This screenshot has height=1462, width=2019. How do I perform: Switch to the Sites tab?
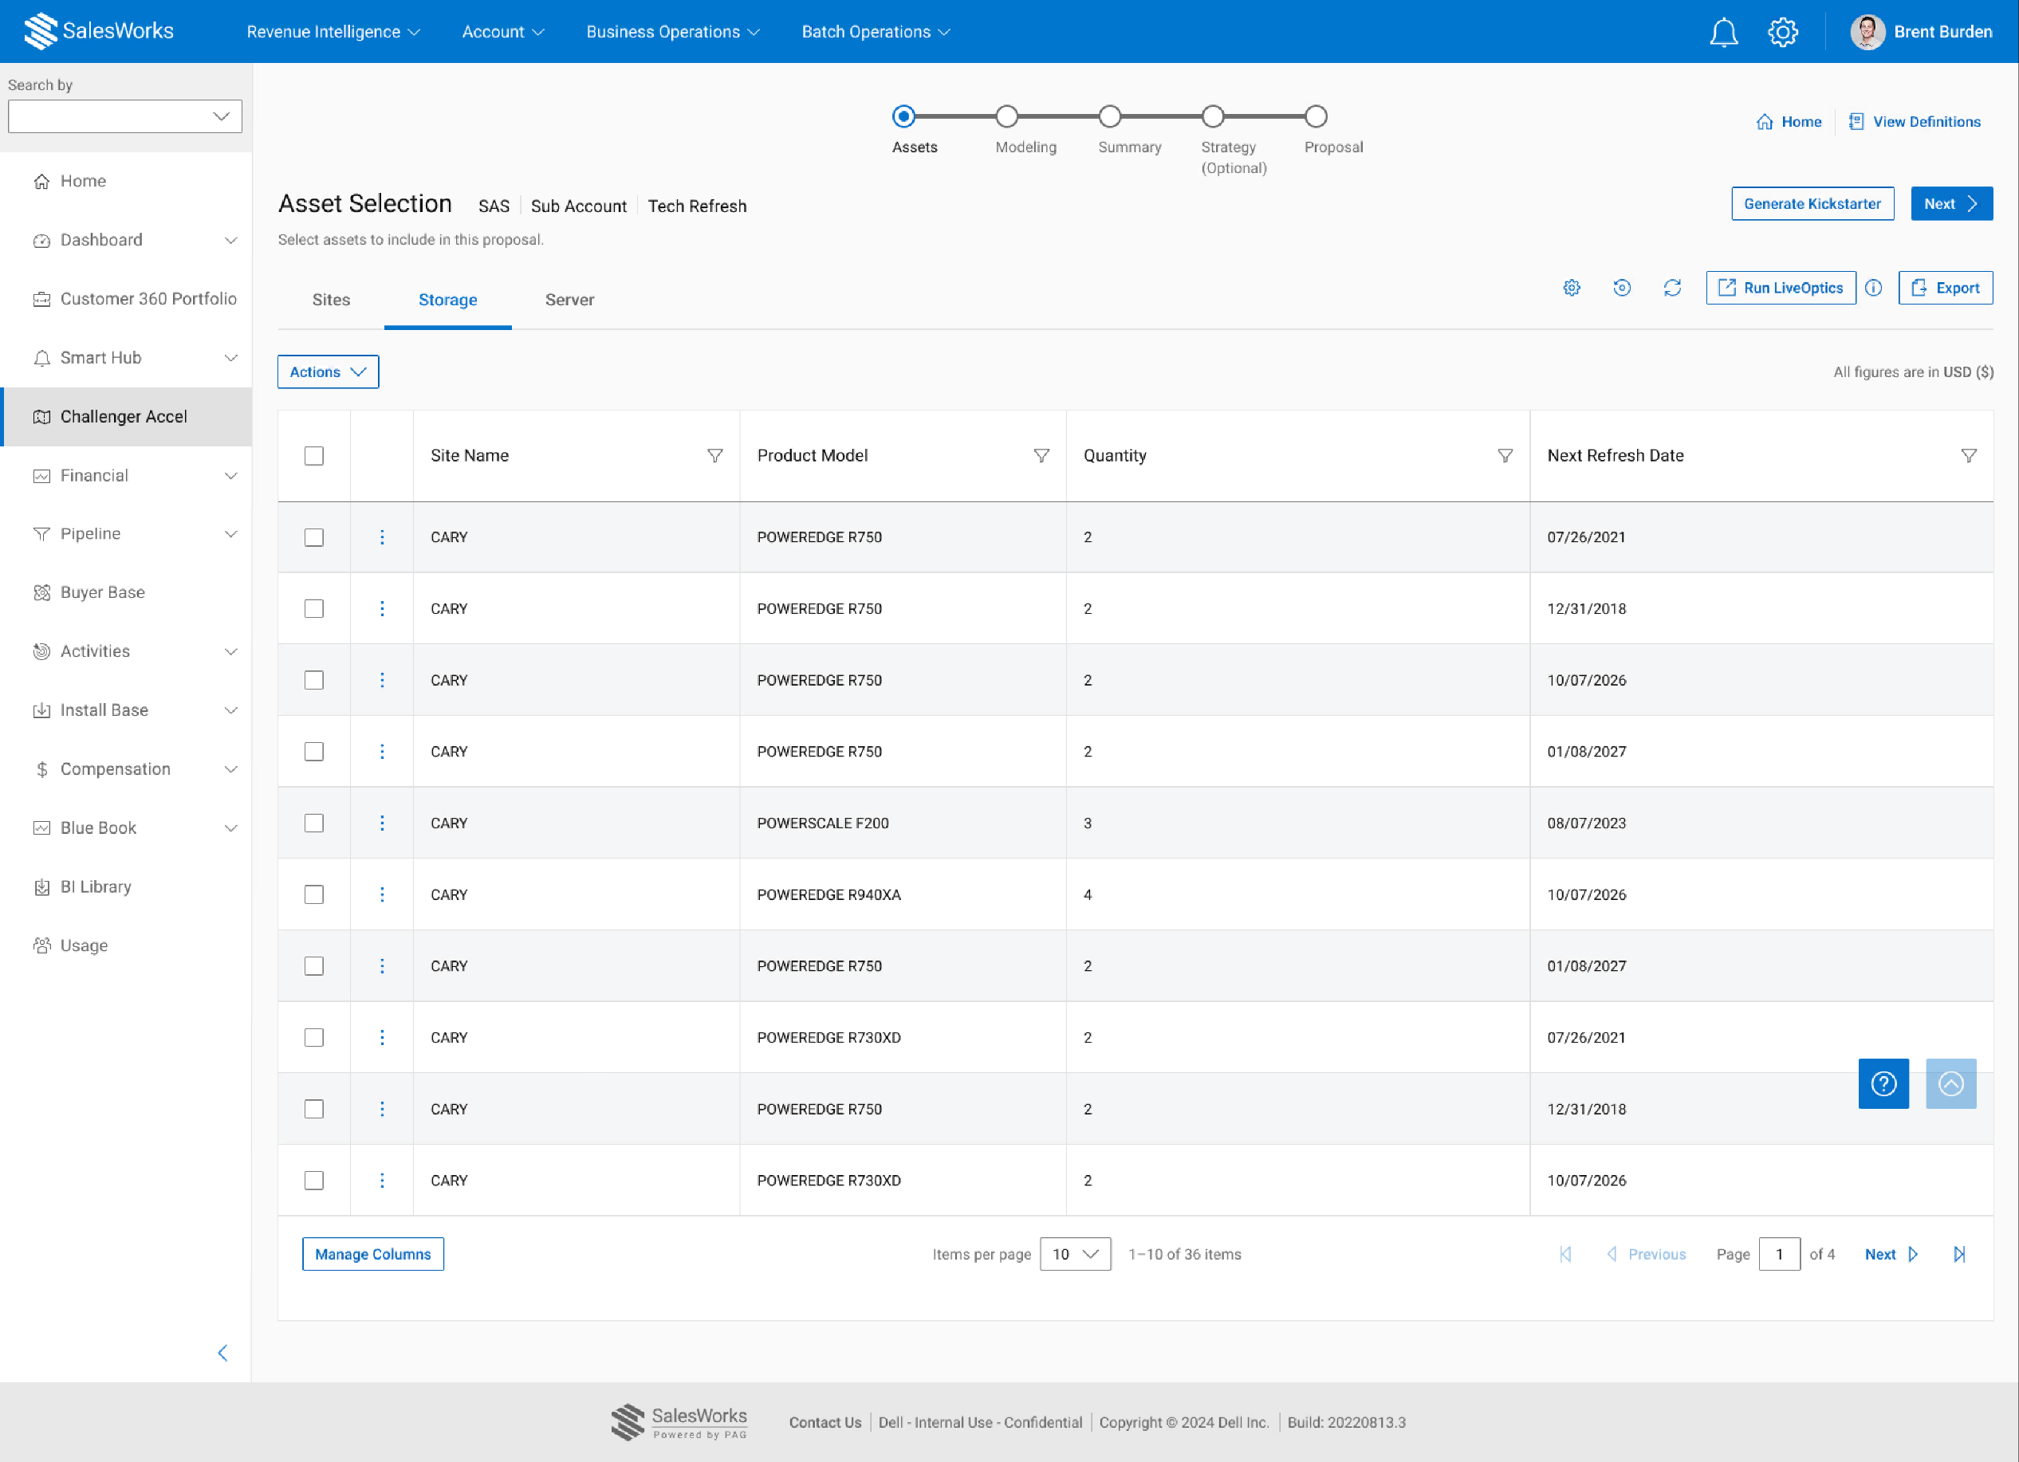(x=331, y=300)
